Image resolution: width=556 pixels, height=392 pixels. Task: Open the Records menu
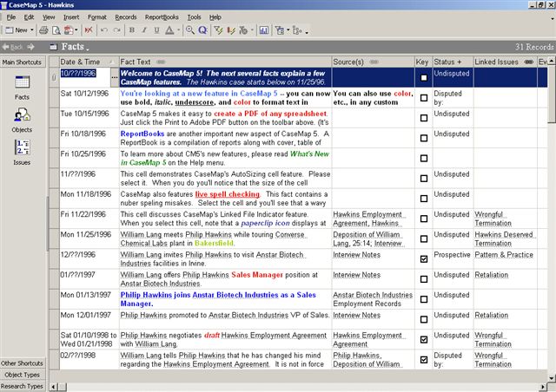click(125, 16)
